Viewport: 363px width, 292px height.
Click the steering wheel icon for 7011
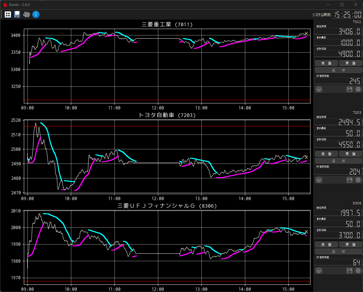[319, 89]
